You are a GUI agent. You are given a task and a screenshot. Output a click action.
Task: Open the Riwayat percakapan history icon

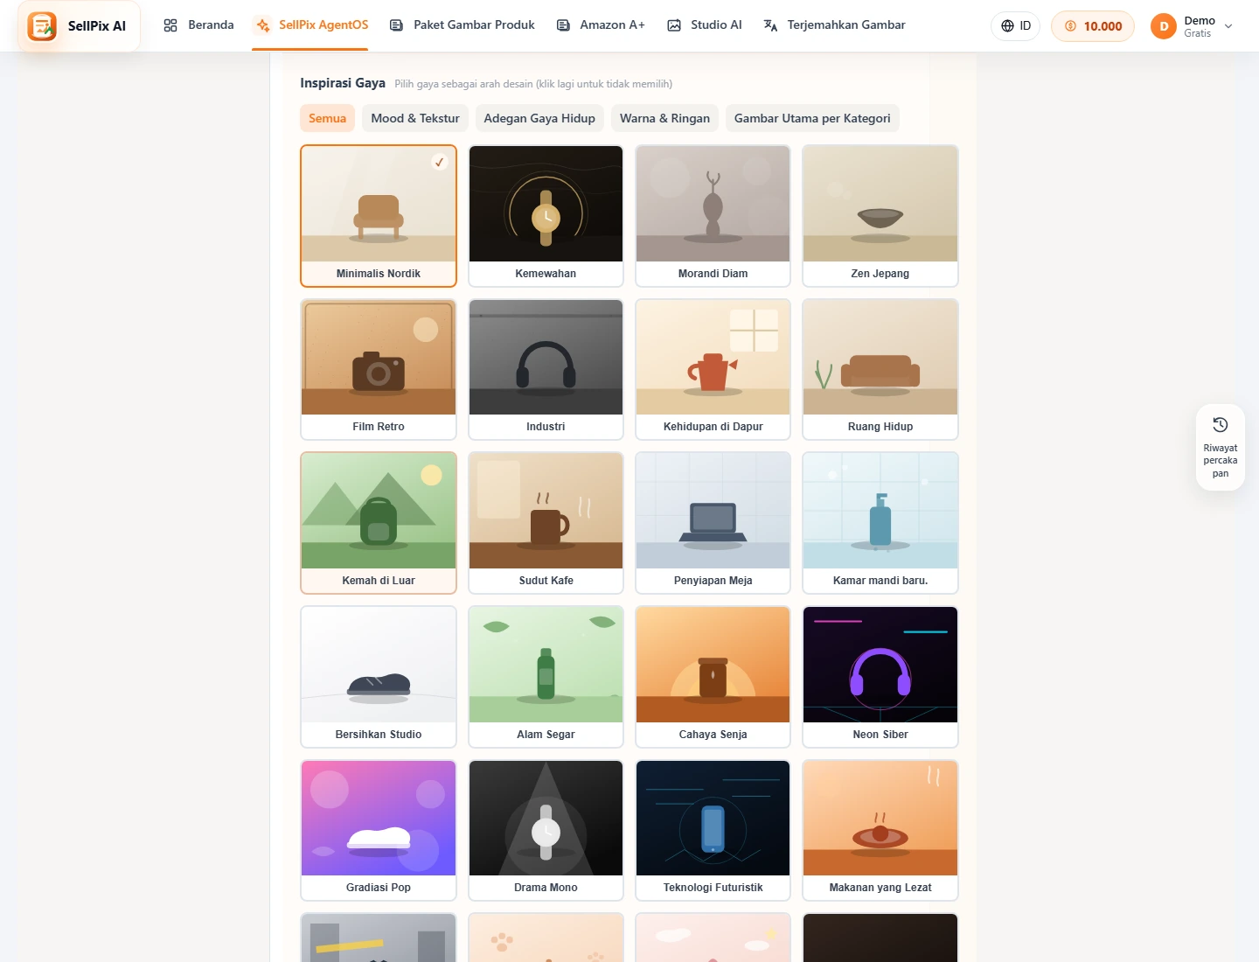click(1221, 425)
